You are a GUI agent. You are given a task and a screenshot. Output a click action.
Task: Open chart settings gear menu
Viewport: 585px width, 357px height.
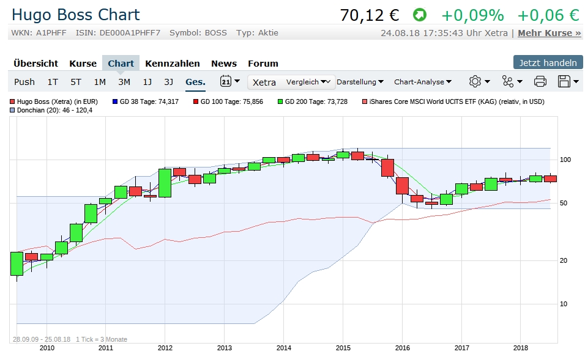[479, 81]
